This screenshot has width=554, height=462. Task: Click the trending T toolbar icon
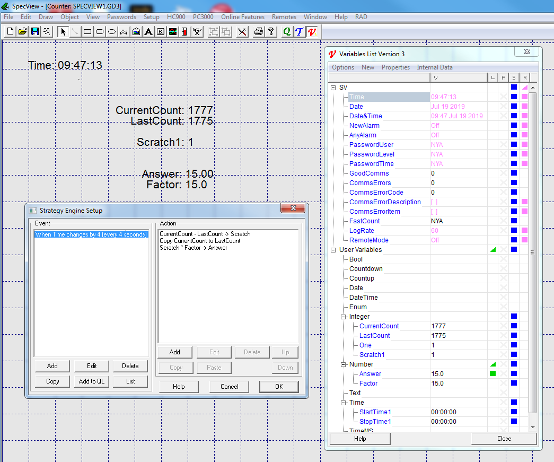[x=300, y=31]
